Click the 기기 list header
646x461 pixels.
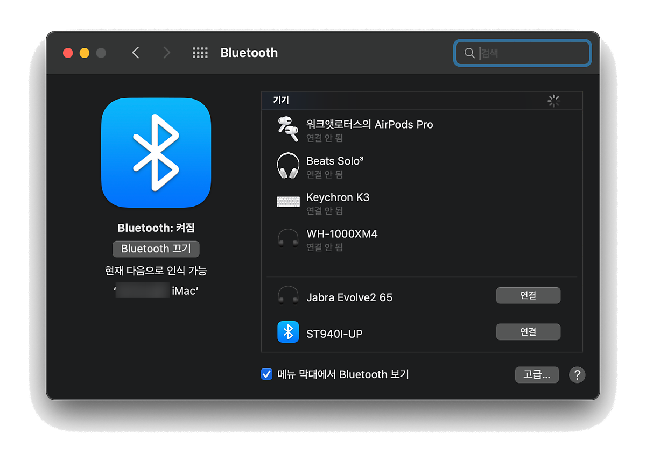[422, 101]
